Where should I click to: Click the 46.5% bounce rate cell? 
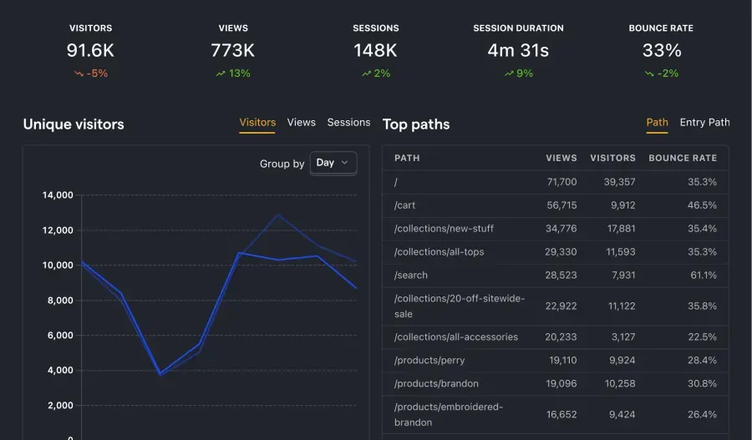click(x=702, y=205)
